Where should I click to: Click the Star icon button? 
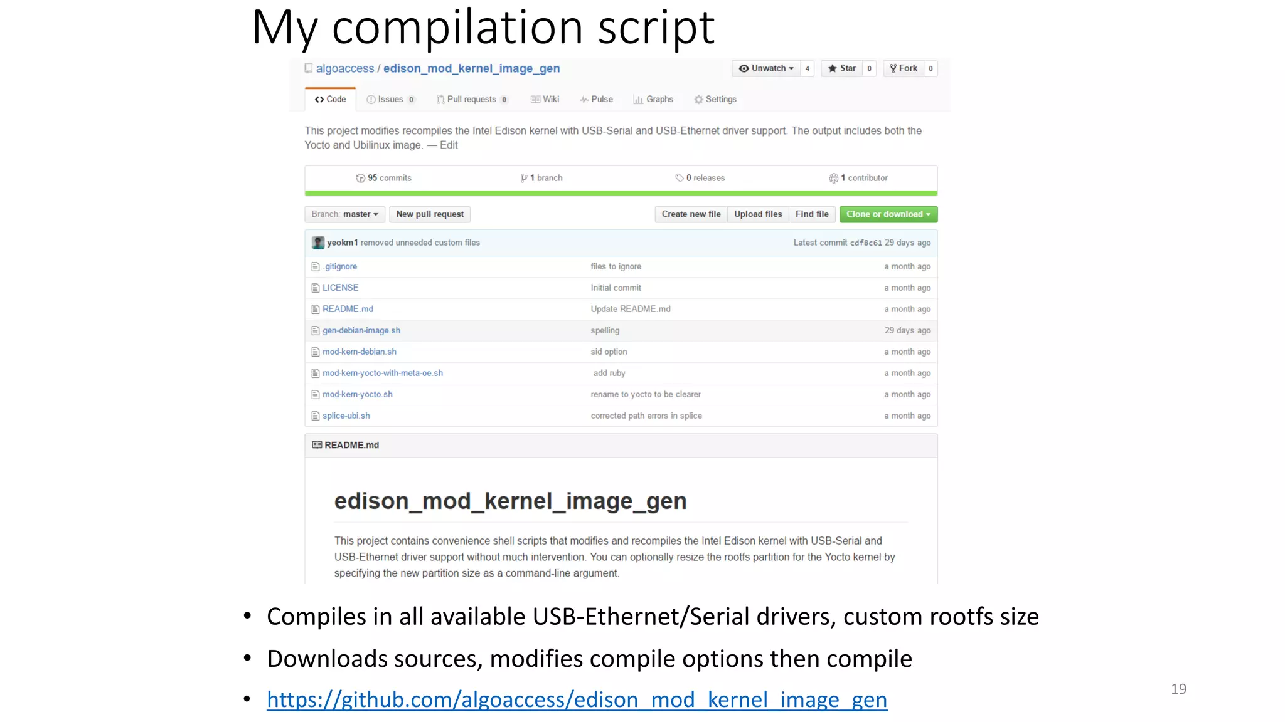[841, 68]
